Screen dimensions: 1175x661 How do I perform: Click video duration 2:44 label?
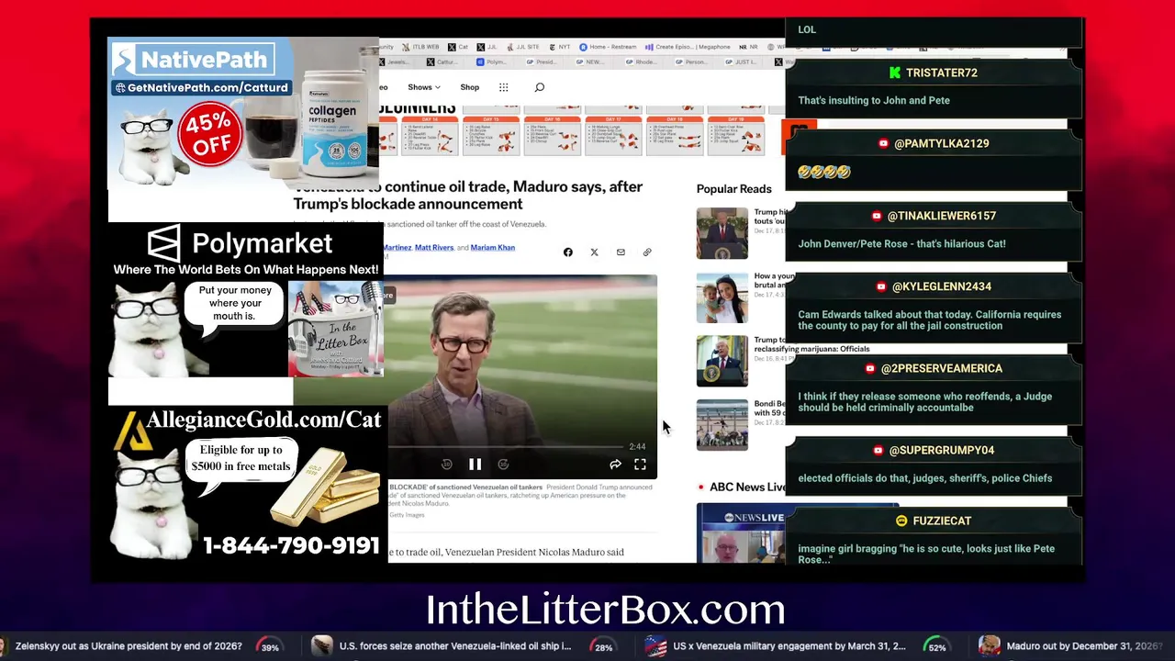pyautogui.click(x=637, y=446)
